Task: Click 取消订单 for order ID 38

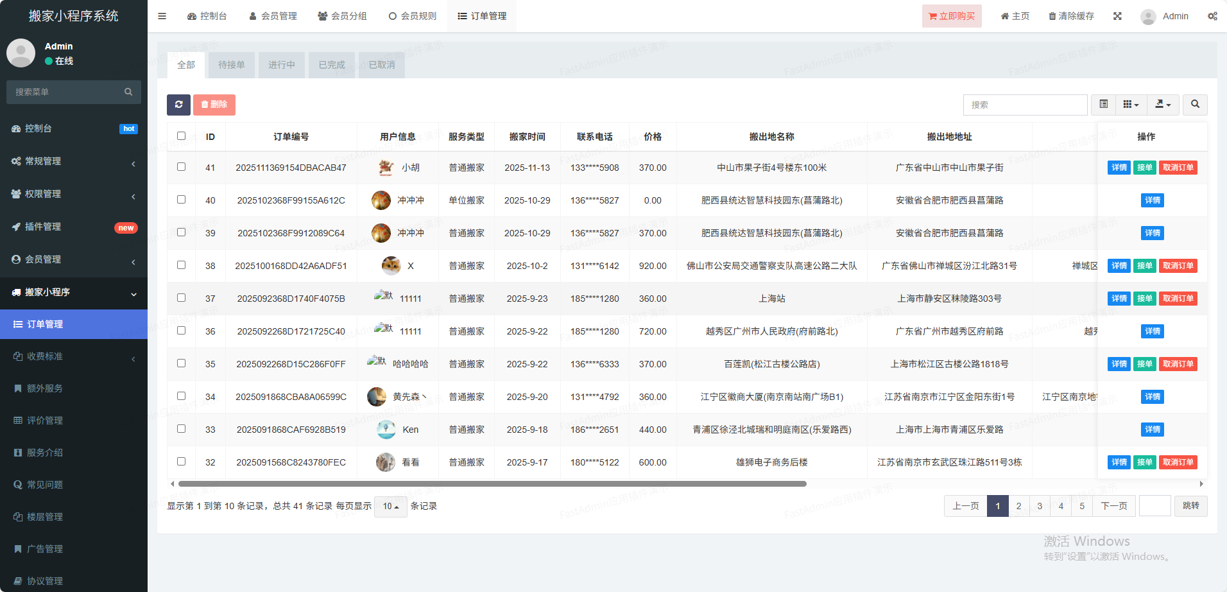Action: tap(1178, 266)
